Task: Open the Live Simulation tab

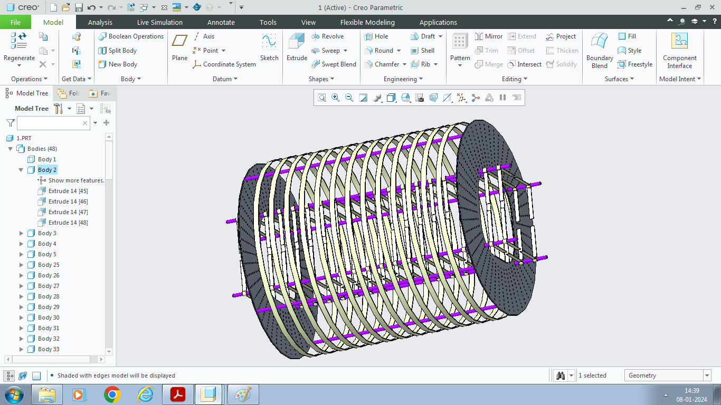Action: pos(160,22)
